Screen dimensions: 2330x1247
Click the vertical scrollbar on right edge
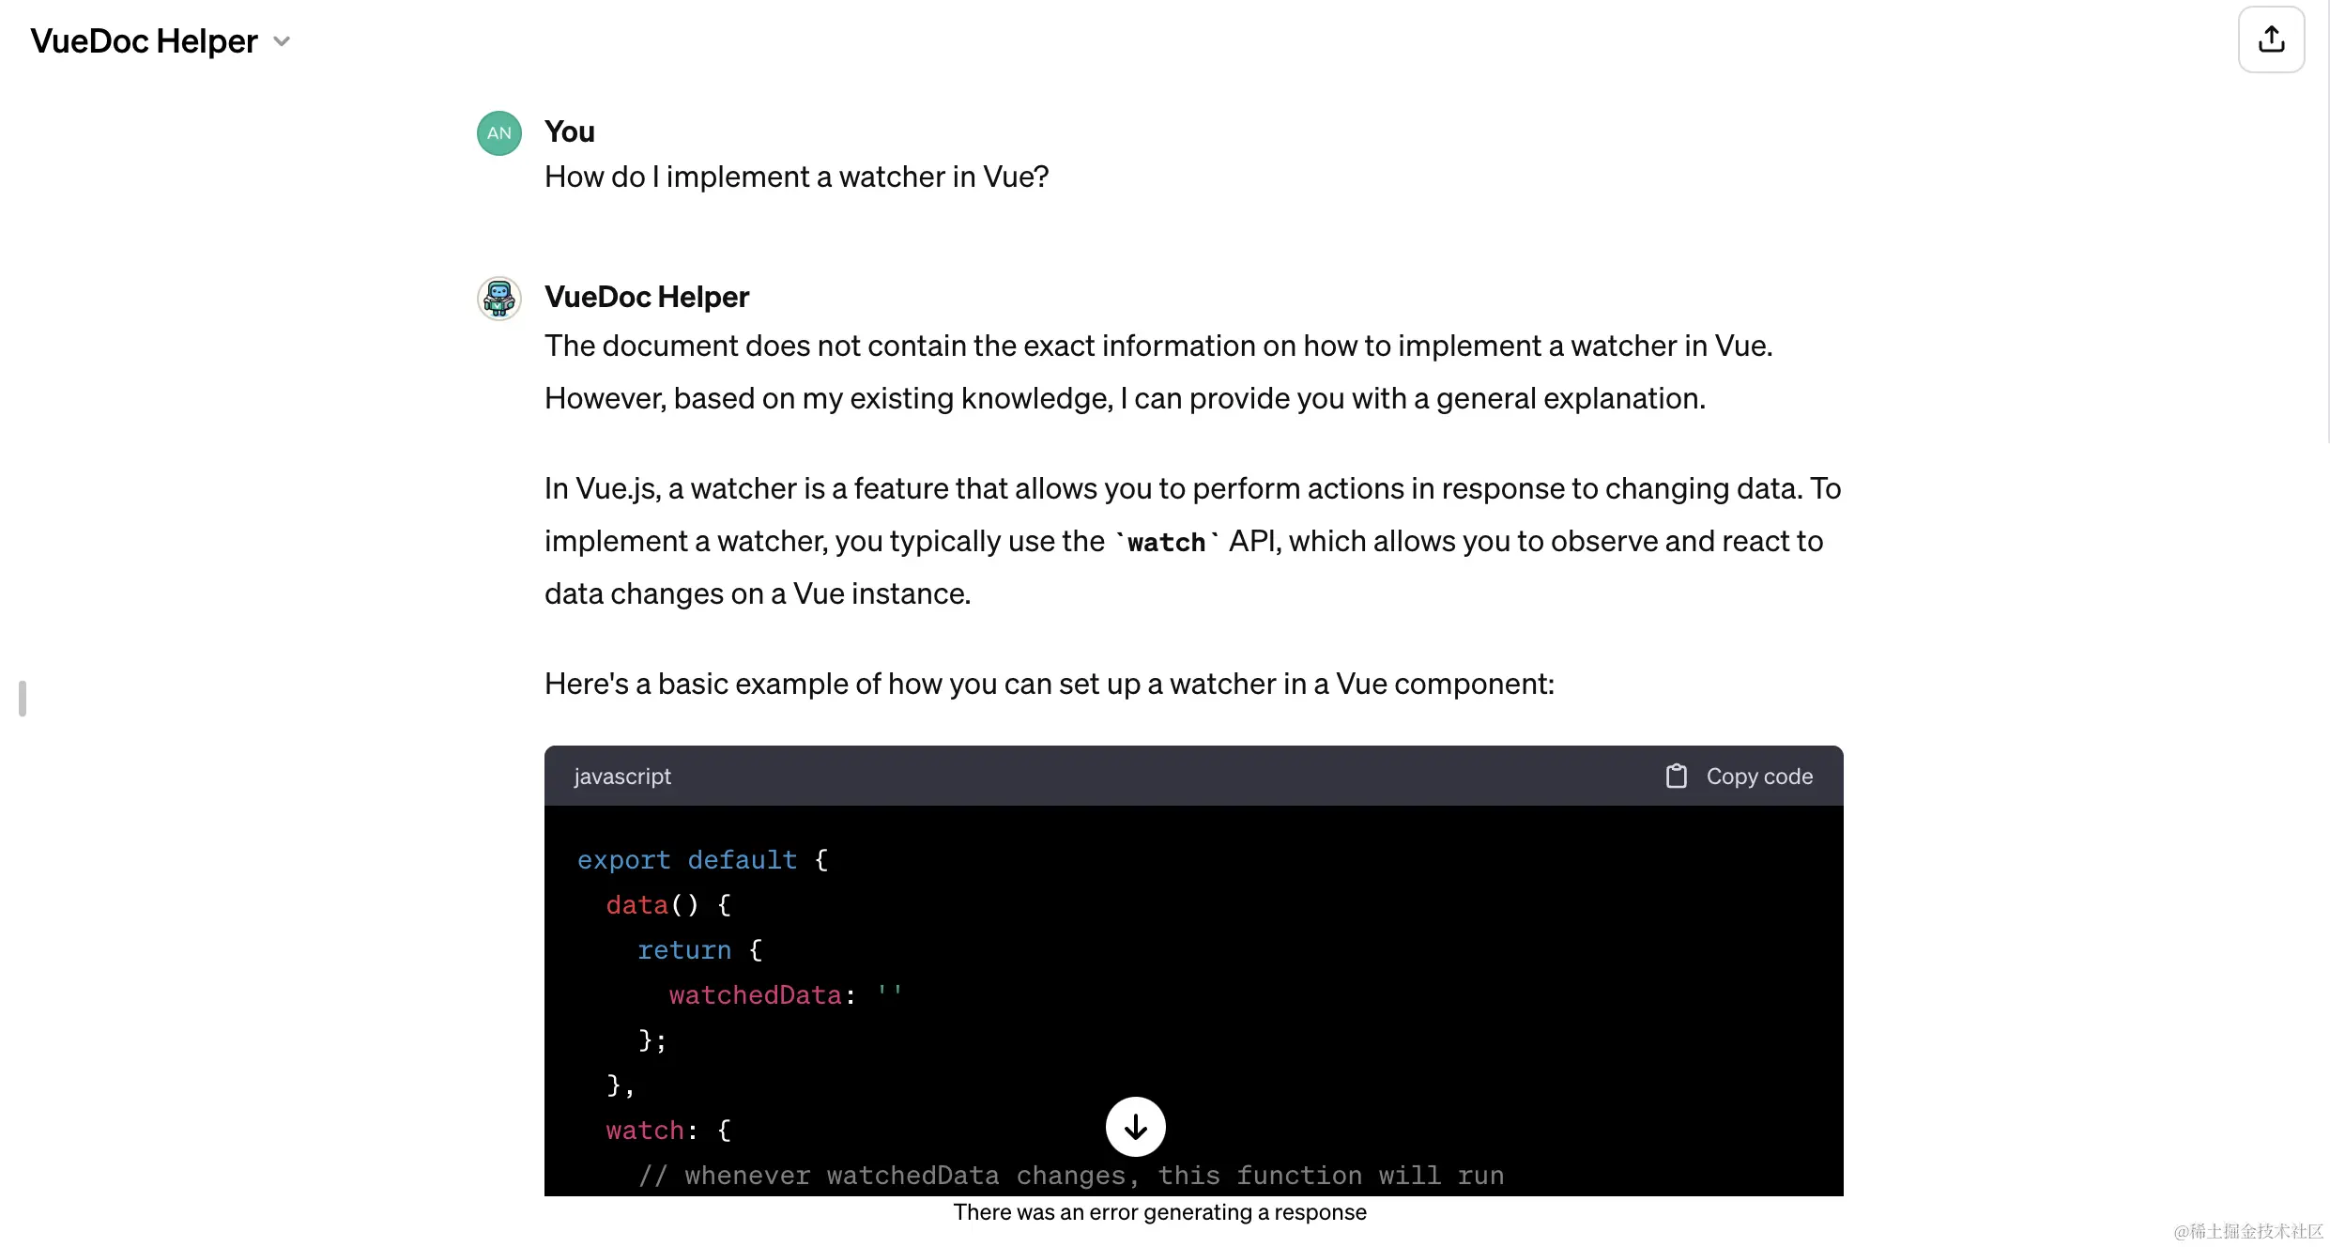[2327, 225]
